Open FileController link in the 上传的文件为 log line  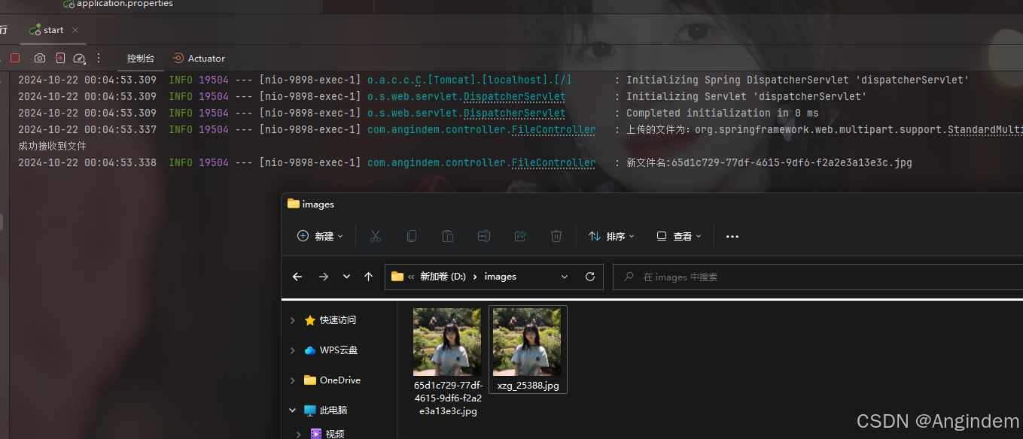pyautogui.click(x=553, y=129)
